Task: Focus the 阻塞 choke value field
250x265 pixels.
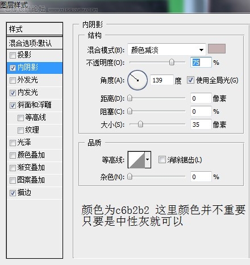Action: point(201,111)
